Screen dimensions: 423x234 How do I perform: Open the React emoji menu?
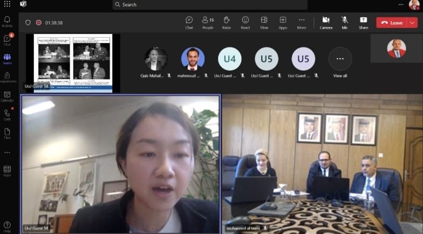coord(245,23)
